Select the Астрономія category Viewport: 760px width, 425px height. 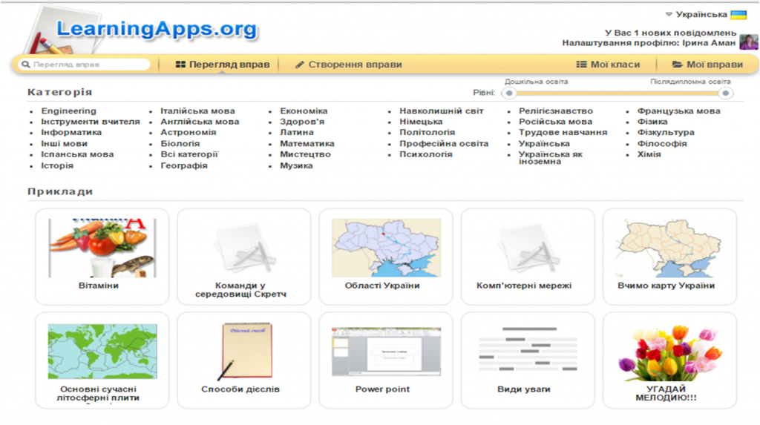tap(188, 132)
